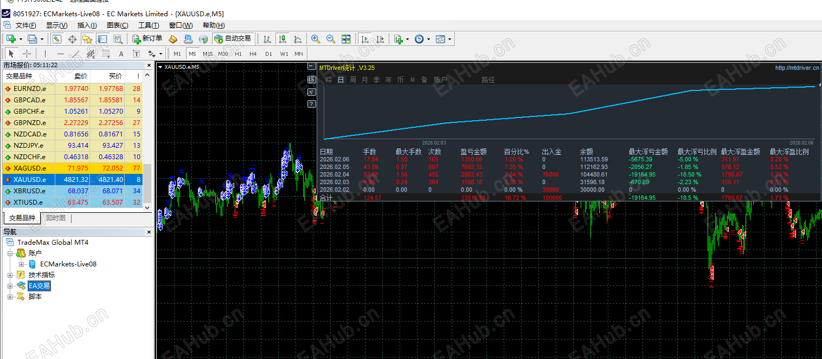The height and width of the screenshot is (359, 822).
Task: Expand dropdown arrow beside periods clock icon
Action: (429, 39)
